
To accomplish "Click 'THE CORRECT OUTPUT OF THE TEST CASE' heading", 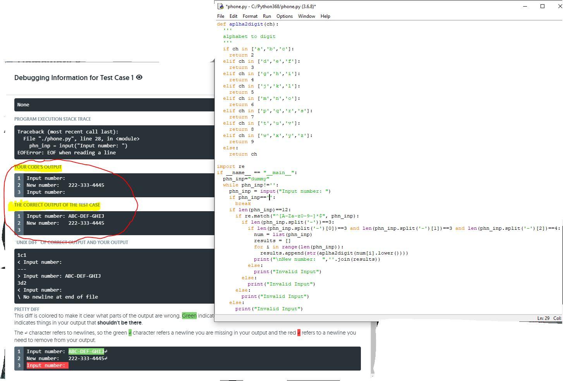I will pos(57,205).
